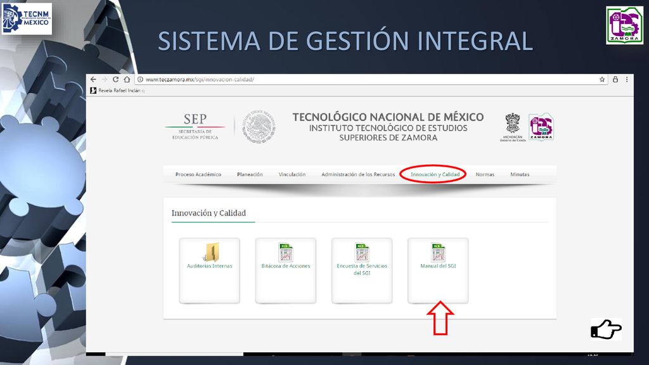Open the Planeación menu item

tap(250, 175)
